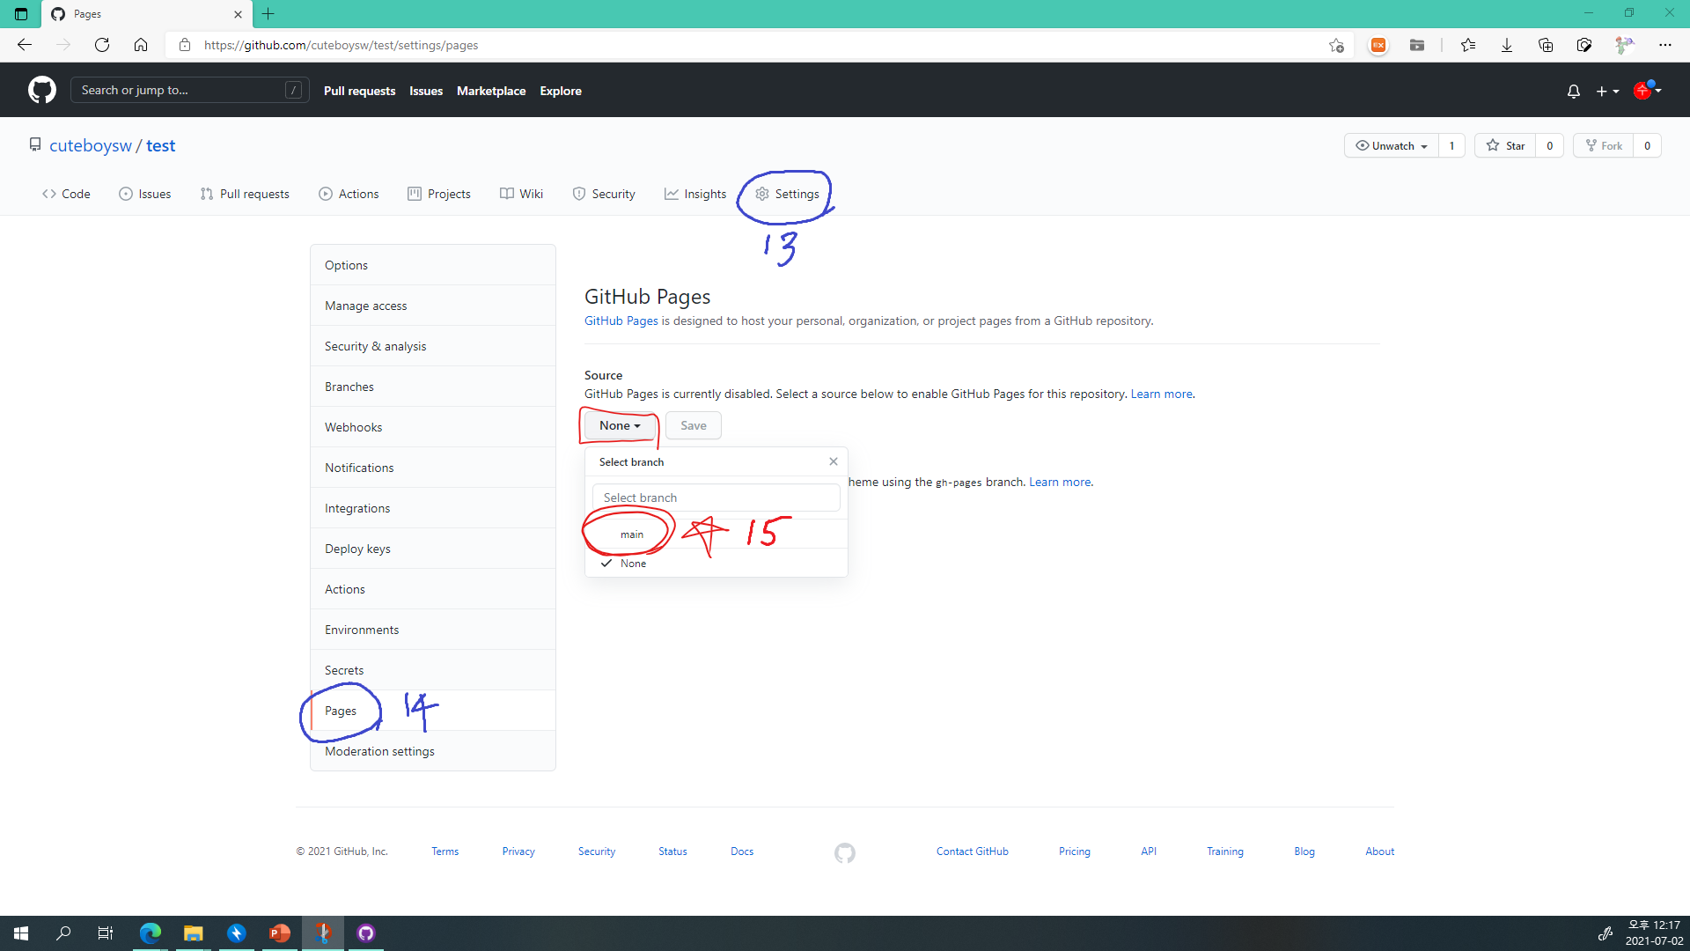The height and width of the screenshot is (951, 1690).
Task: Open a new browser tab
Action: coord(268,14)
